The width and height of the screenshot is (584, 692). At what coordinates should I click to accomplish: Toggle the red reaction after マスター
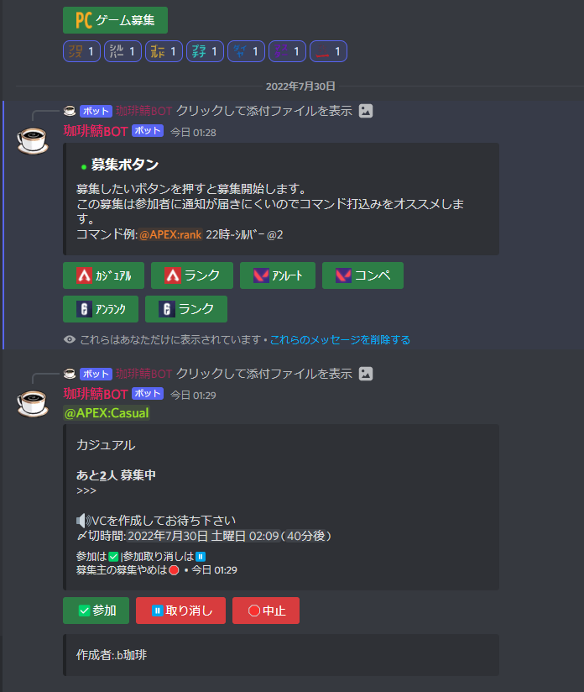coord(329,51)
